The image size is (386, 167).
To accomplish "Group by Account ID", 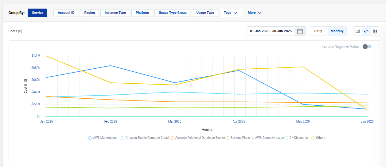I will pyautogui.click(x=66, y=13).
